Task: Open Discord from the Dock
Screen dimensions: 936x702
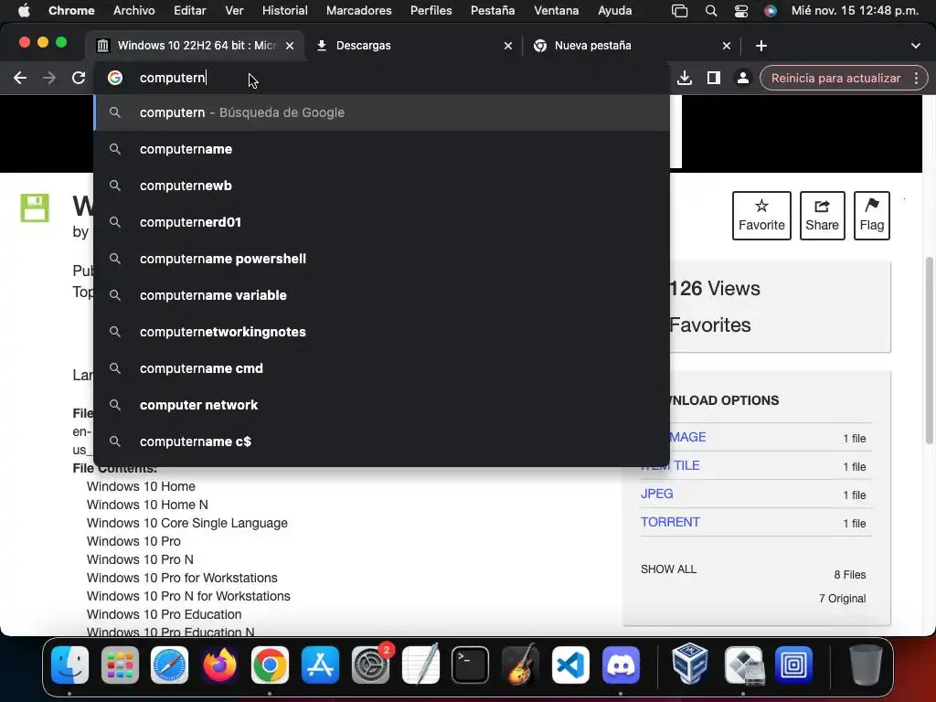Action: (621, 665)
